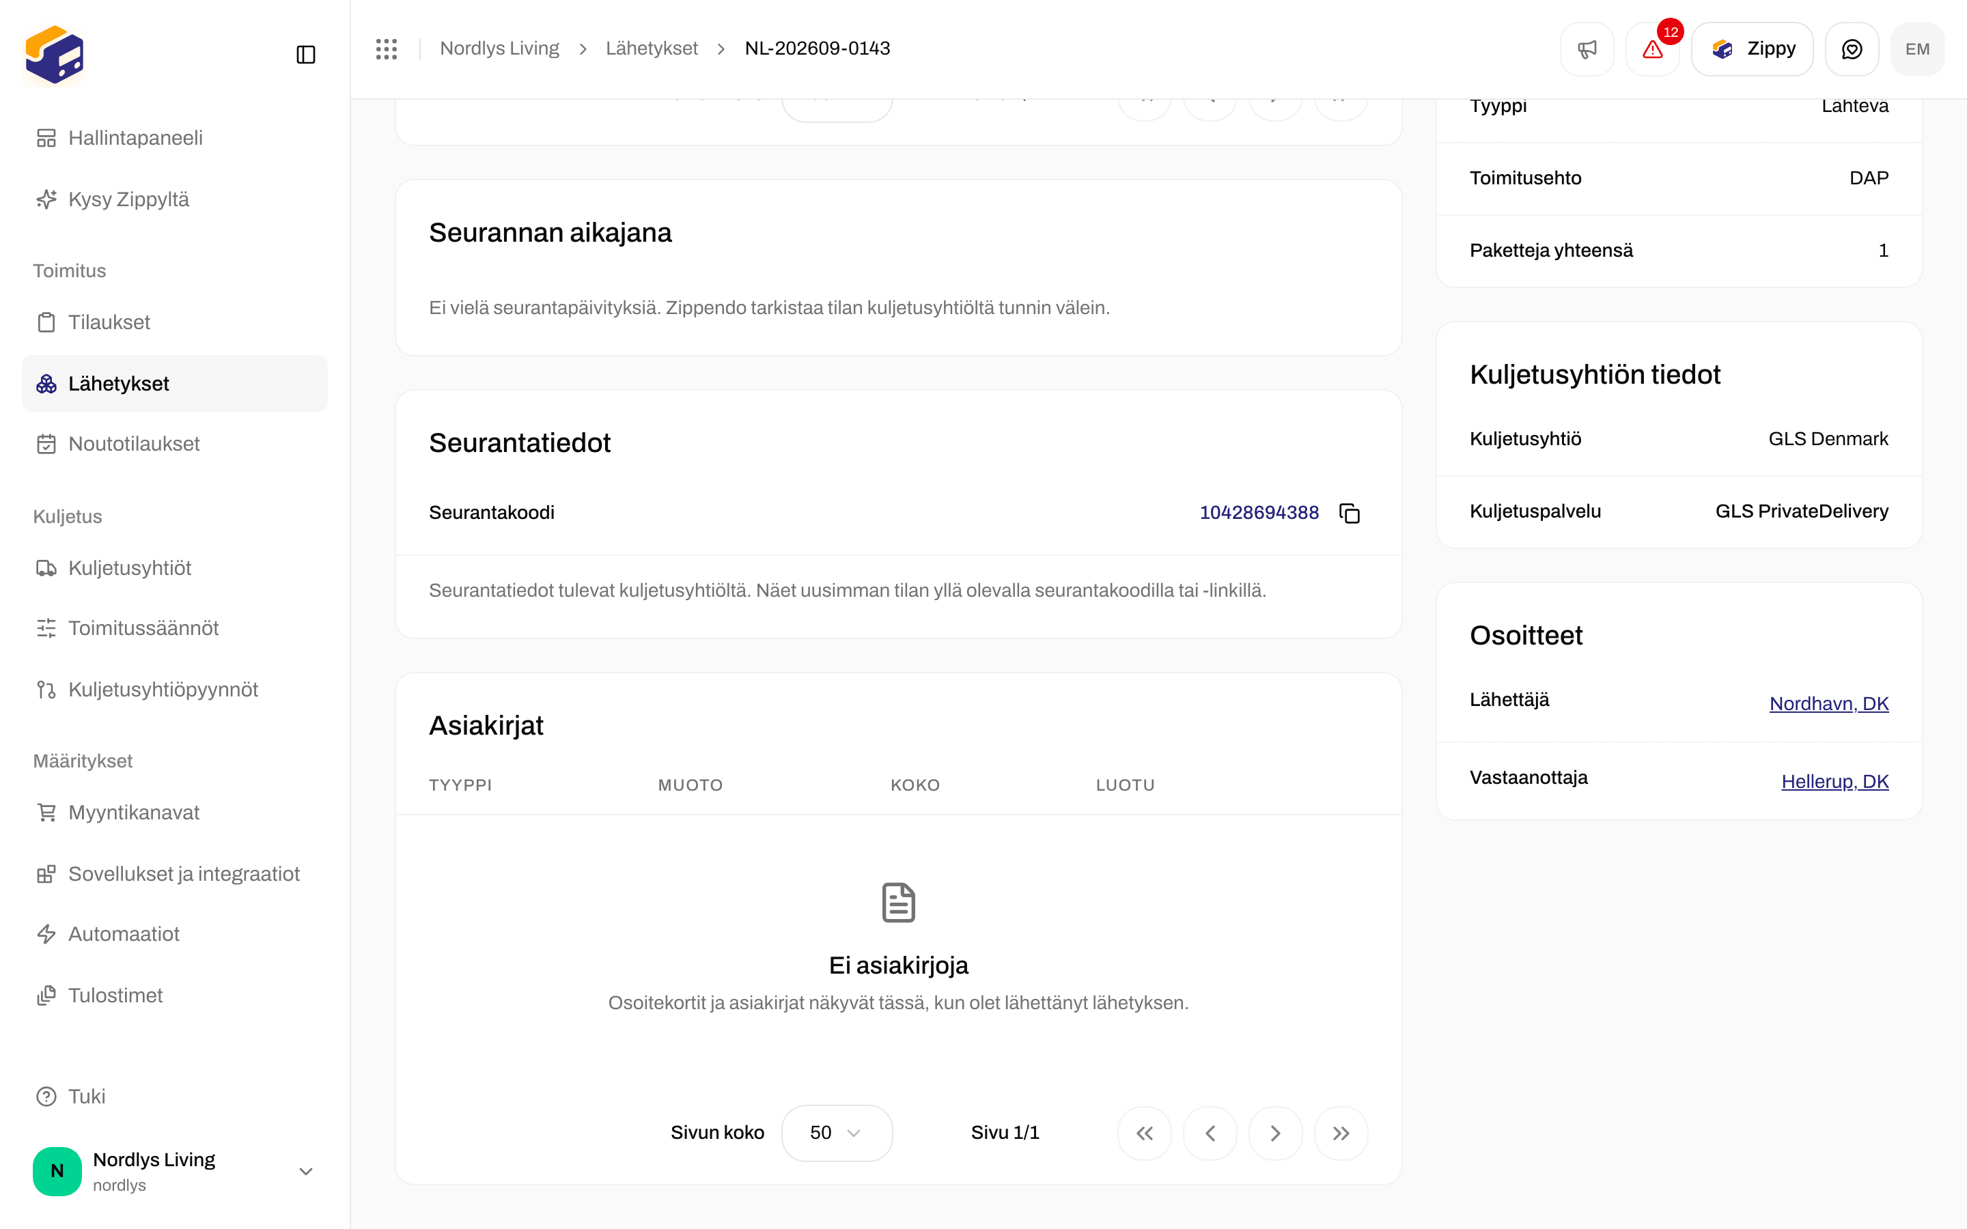1967x1229 pixels.
Task: Open Tilaukset in the sidebar
Action: coord(175,322)
